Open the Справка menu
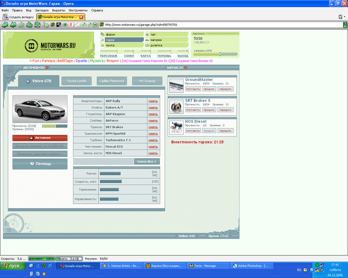The height and width of the screenshot is (278, 348). 97,10
